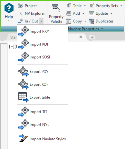The image size is (125, 149).
Task: Select the Export KOF option
Action: click(43, 84)
